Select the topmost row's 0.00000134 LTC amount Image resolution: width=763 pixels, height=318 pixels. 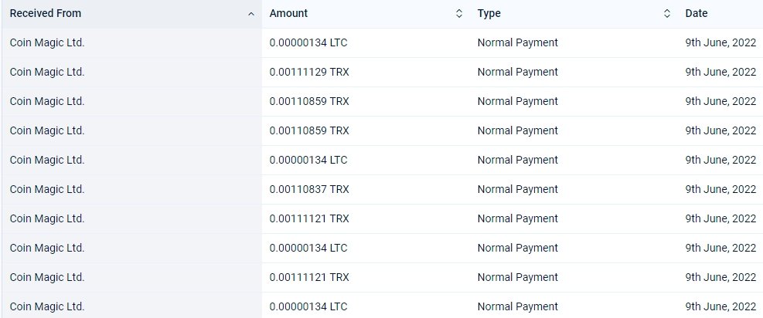pos(308,42)
